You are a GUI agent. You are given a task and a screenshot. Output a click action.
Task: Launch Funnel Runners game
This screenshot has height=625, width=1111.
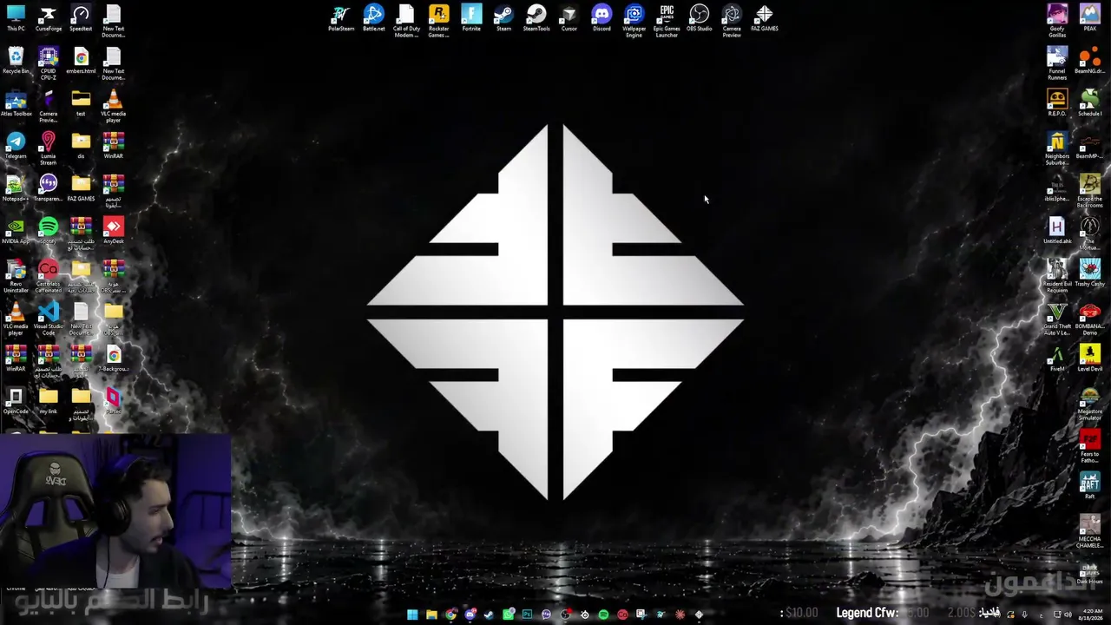click(1056, 63)
